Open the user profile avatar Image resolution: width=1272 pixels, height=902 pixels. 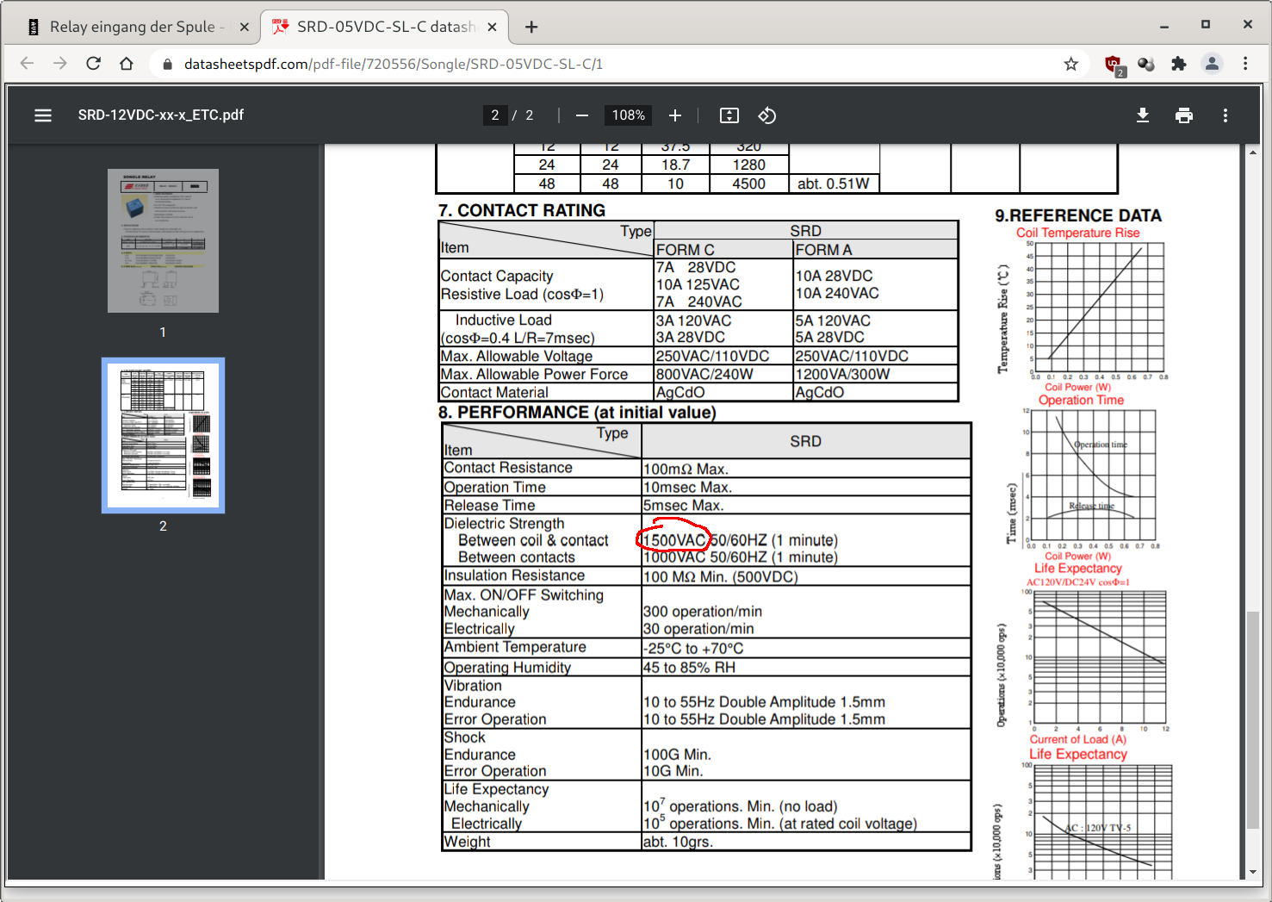point(1212,64)
